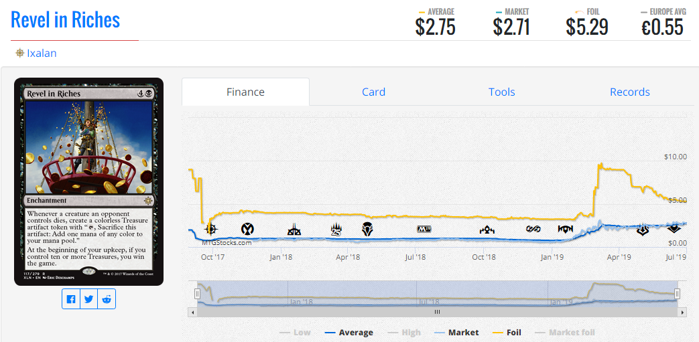The width and height of the screenshot is (699, 342).
Task: Click the navigator scrollbar left arrow
Action: [x=193, y=312]
